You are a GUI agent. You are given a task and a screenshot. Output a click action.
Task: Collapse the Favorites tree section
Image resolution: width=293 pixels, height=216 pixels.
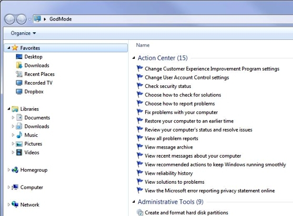click(9, 48)
